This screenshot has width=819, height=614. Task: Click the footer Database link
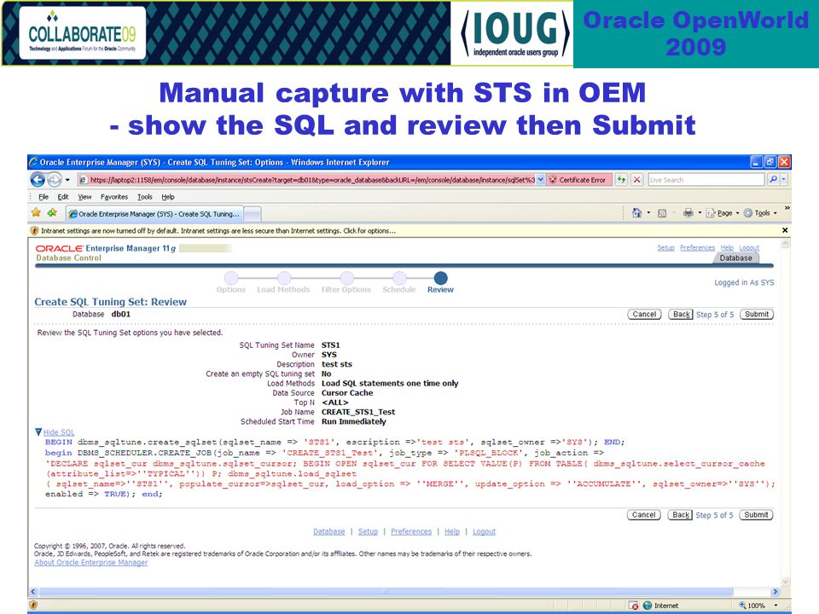[329, 531]
